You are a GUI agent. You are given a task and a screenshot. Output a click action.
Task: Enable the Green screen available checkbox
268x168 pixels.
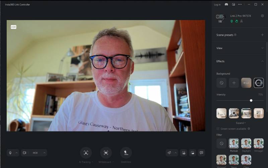218,129
